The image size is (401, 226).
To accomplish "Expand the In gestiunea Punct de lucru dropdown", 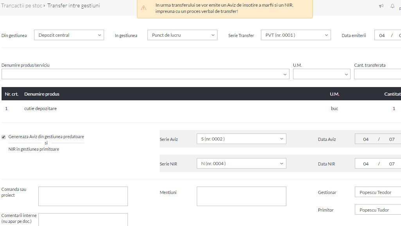I will pyautogui.click(x=182, y=35).
